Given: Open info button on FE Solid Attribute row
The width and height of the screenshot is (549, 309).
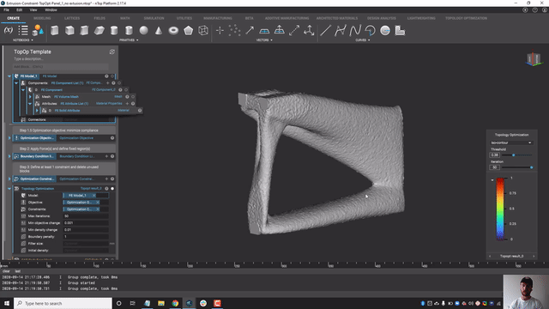Looking at the screenshot, I should click(x=140, y=111).
